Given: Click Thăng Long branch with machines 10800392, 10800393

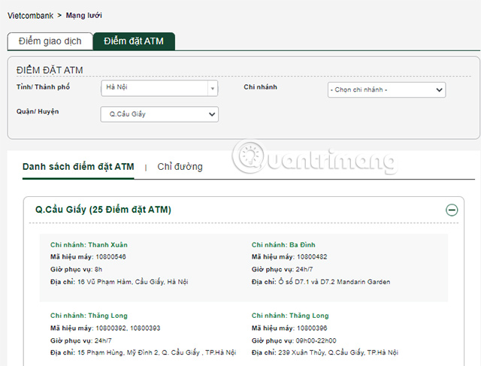Looking at the screenshot, I should pos(89,316).
